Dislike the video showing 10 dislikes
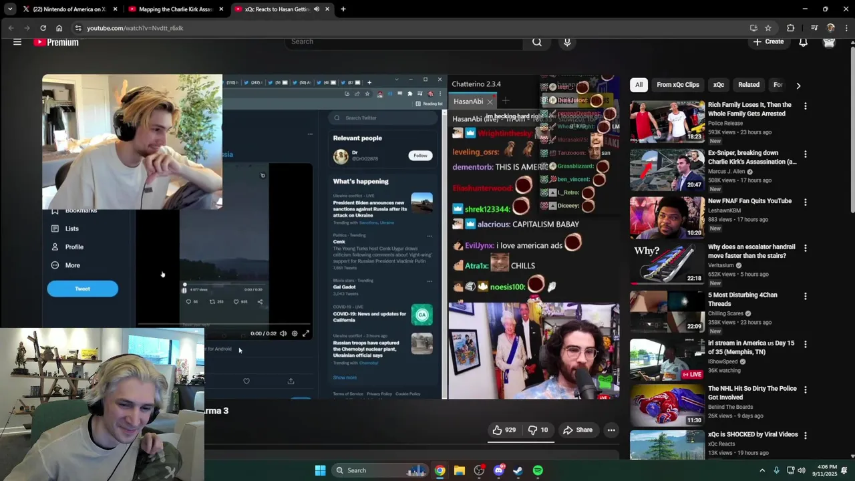This screenshot has height=481, width=855. coord(538,430)
